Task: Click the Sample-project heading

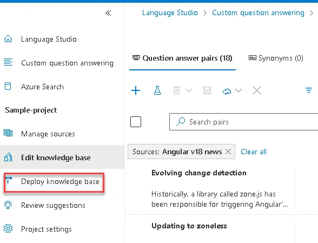Action: coord(31,110)
